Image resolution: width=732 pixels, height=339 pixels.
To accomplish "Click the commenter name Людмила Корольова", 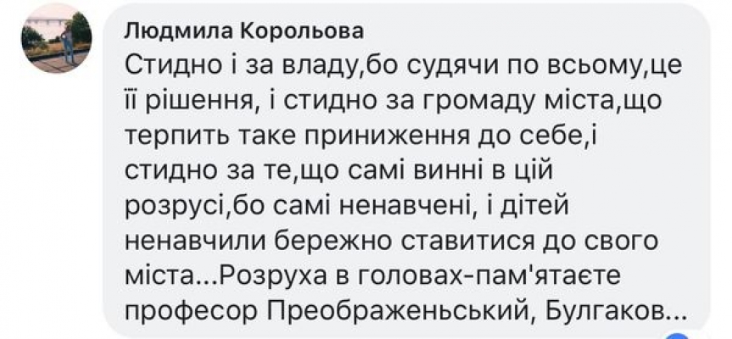I will click(243, 32).
